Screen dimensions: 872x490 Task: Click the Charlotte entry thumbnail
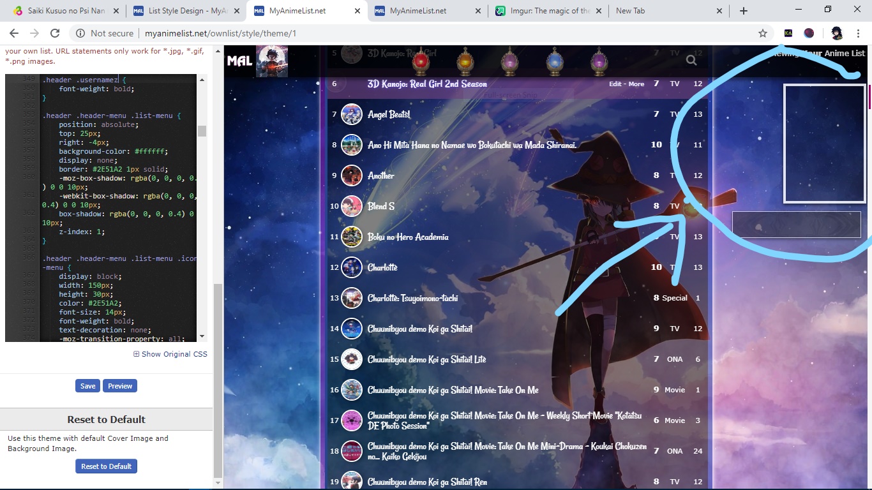[x=352, y=267]
